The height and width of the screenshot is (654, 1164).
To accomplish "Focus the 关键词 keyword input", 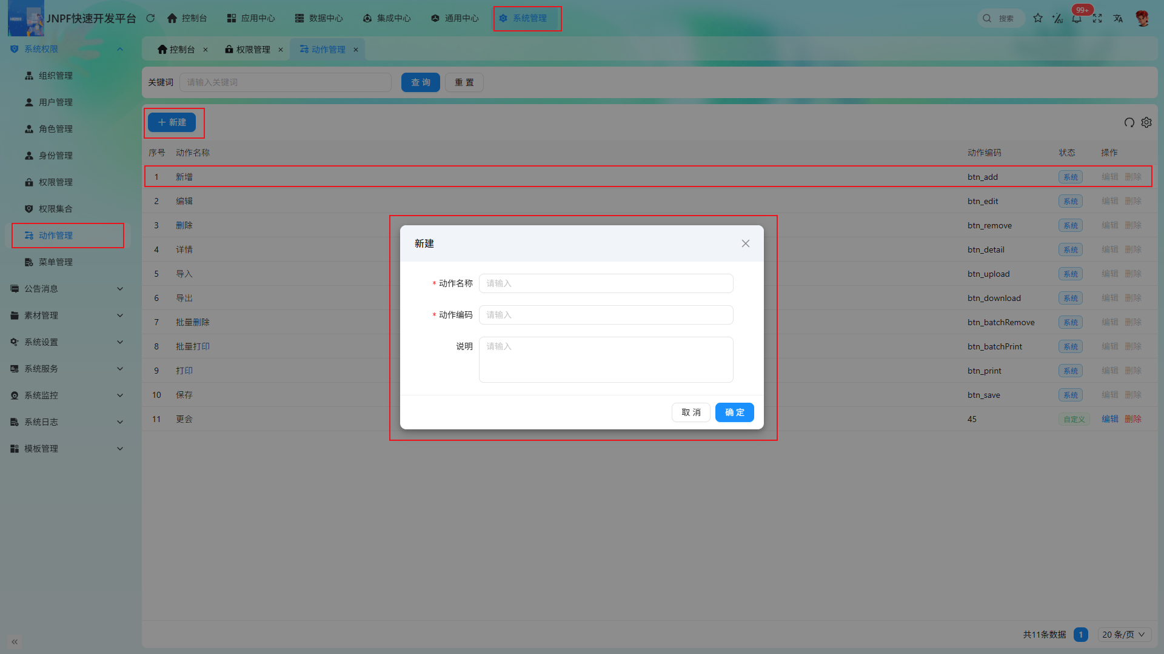I will (286, 82).
